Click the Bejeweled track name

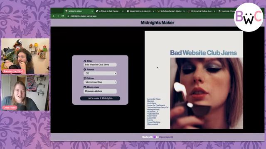pyautogui.click(x=152, y=116)
